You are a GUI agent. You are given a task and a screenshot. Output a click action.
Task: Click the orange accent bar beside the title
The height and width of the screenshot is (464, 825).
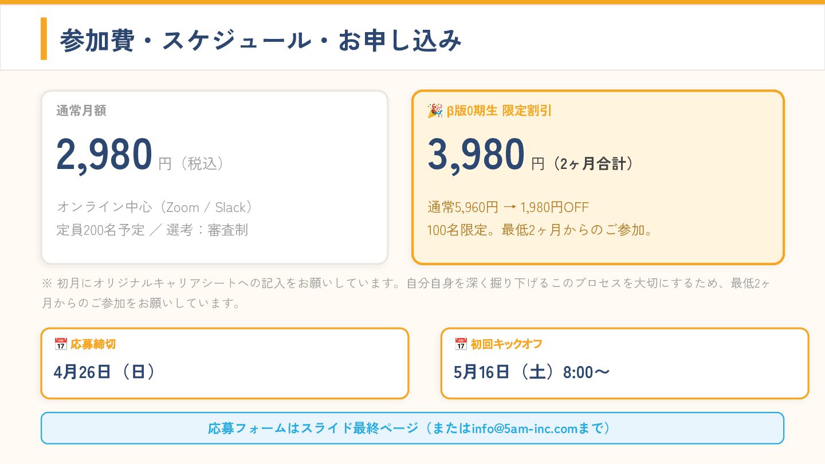(x=44, y=39)
